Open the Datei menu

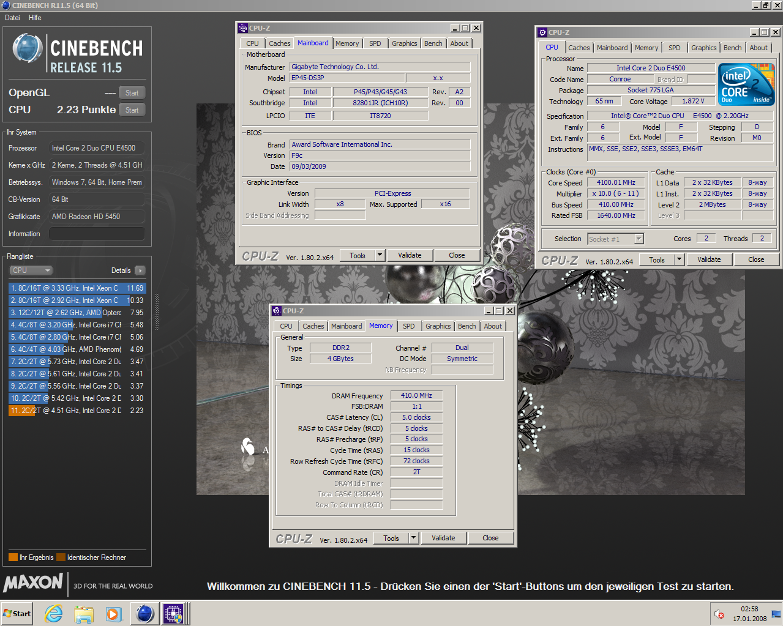click(12, 18)
